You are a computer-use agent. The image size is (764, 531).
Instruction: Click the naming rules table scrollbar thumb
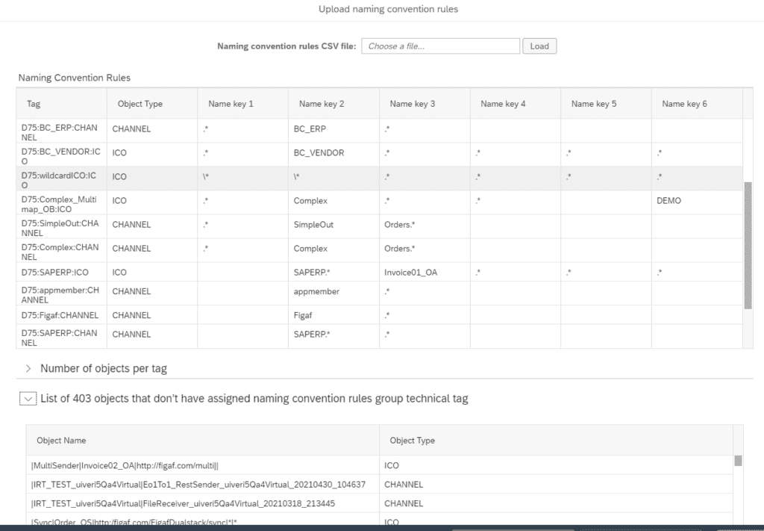click(748, 246)
